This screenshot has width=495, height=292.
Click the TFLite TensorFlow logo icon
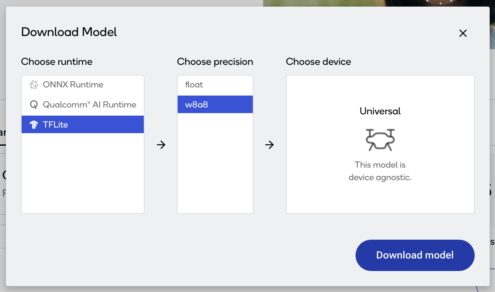click(34, 125)
